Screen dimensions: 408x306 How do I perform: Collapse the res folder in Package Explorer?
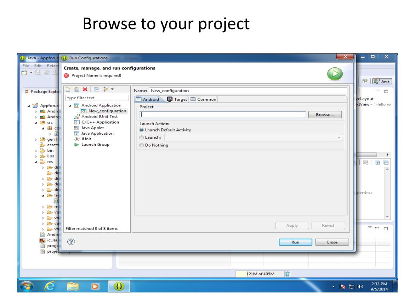[36, 162]
